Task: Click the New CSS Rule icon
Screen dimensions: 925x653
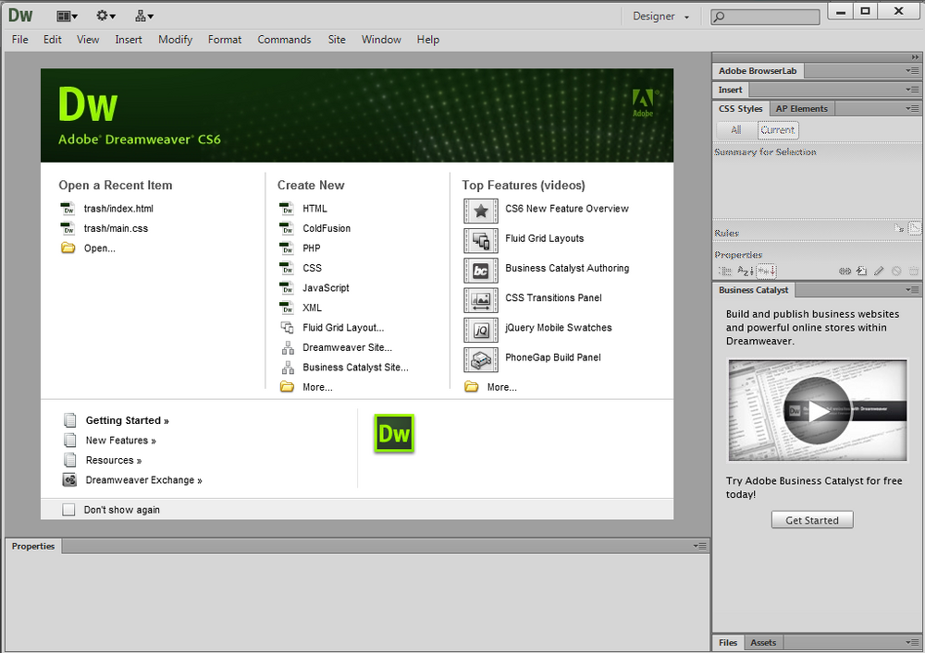Action: coord(862,271)
